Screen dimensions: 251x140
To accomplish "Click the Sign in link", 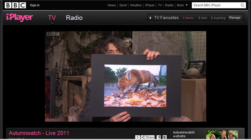I will 34,5.
